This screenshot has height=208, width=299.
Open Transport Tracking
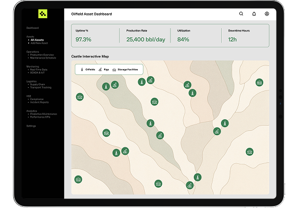coord(41,87)
